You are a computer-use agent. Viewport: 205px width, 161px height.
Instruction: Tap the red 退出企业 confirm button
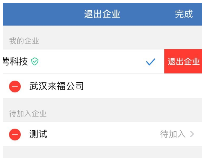(x=183, y=61)
